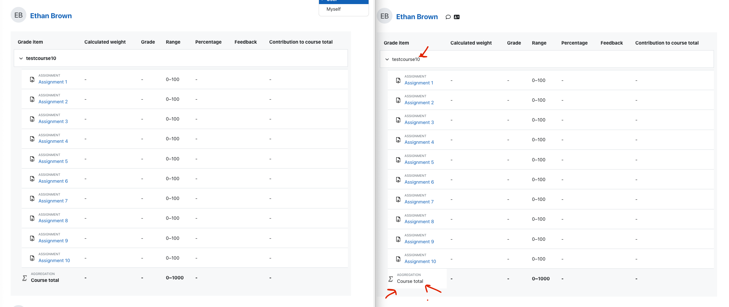
Task: Click the EB avatar in the left report
Action: tap(19, 15)
